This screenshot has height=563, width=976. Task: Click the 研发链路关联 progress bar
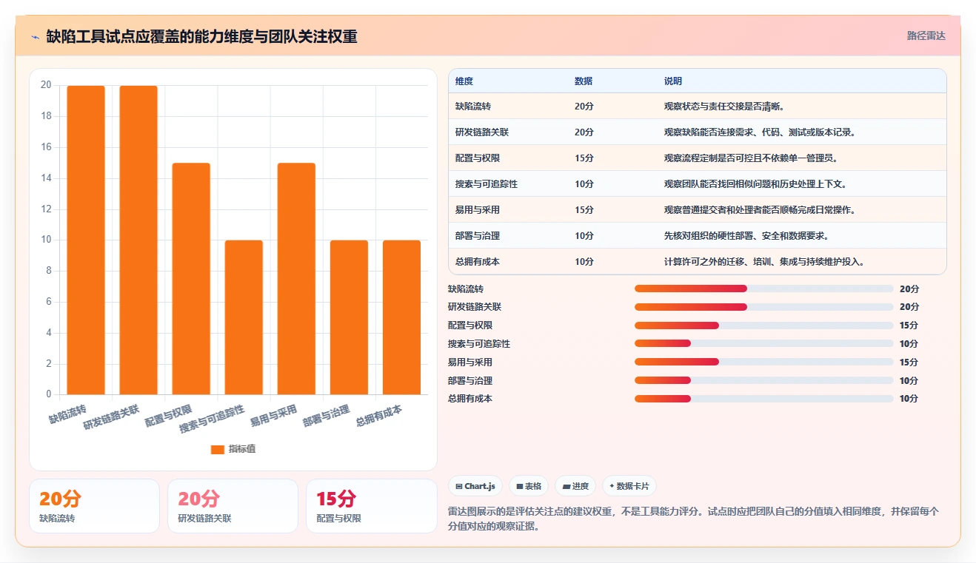763,307
